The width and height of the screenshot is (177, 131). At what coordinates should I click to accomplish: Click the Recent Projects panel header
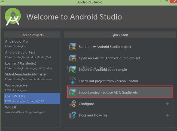(32, 35)
